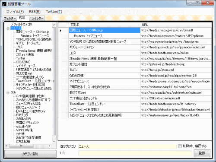This screenshot has width=216, height=162.
Task: Click the TITLE column header
Action: pyautogui.click(x=105, y=25)
